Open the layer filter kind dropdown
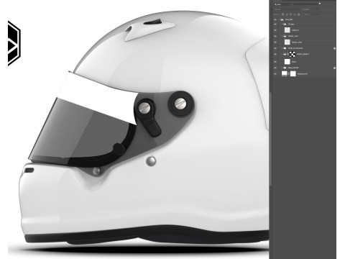This screenshot has width=345, height=259. (x=282, y=4)
